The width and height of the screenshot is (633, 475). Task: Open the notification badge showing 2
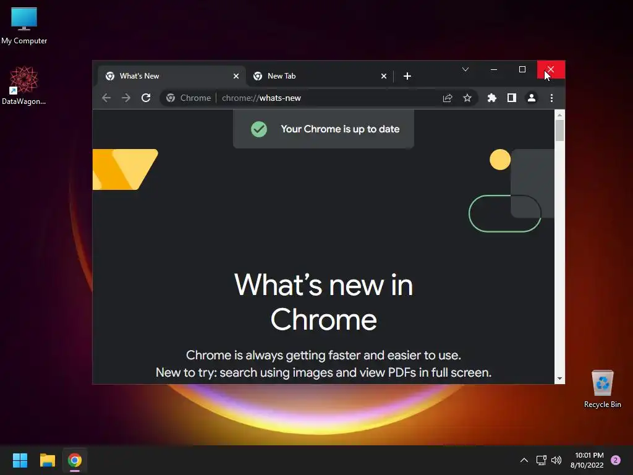[616, 460]
